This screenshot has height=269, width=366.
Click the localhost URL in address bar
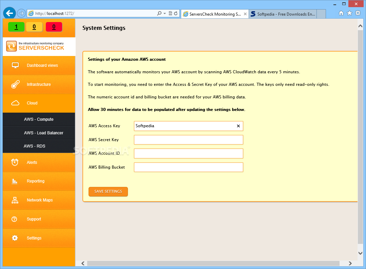[55, 14]
